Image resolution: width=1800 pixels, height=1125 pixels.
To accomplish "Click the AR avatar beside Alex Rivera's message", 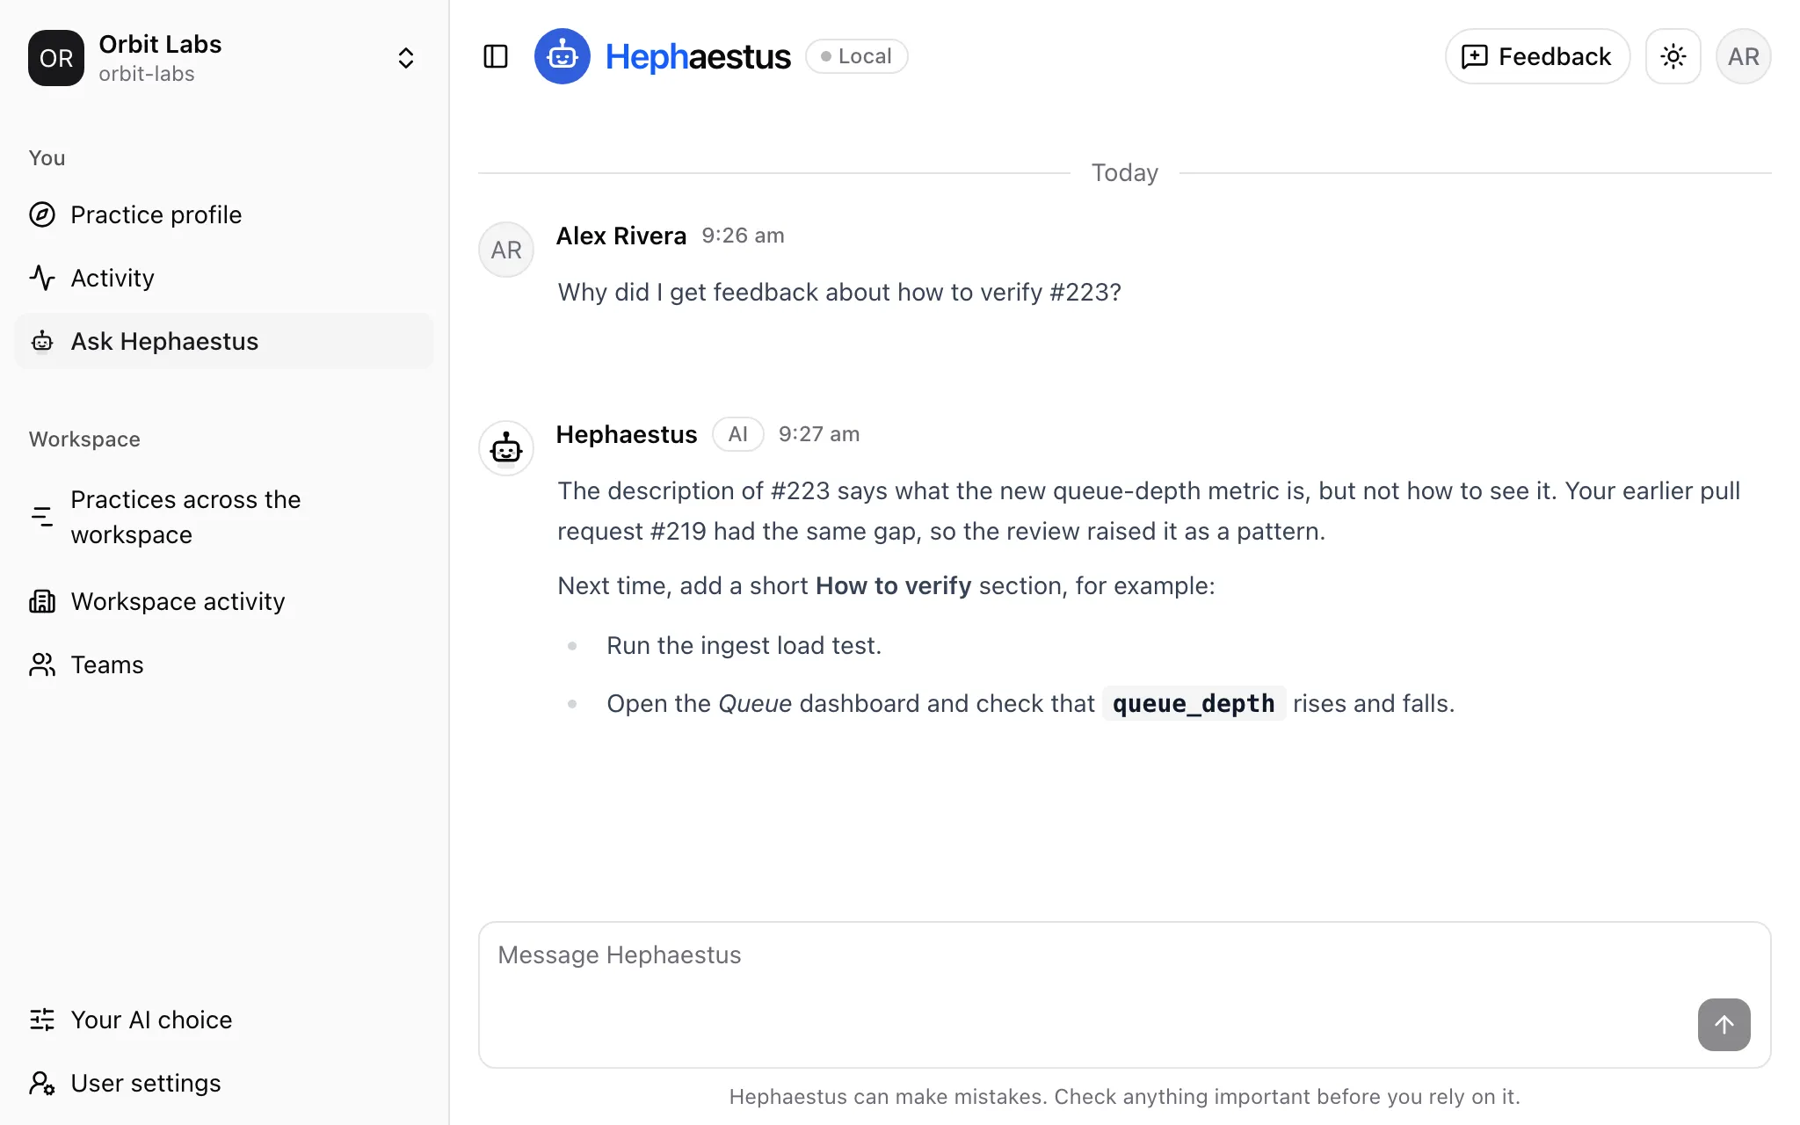I will (506, 250).
